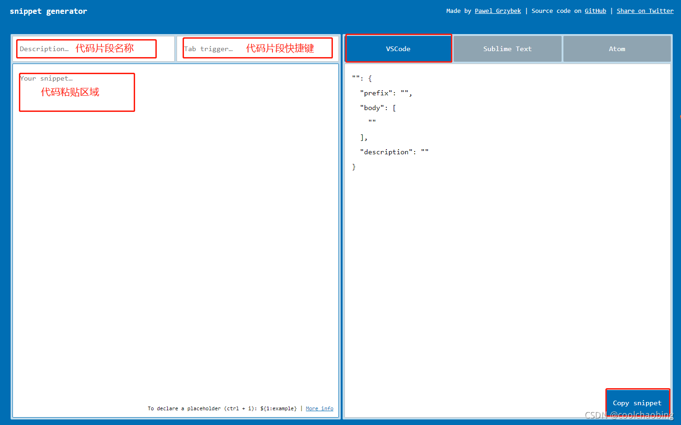Open Pawel Grzybek author link
Image resolution: width=681 pixels, height=425 pixels.
click(x=498, y=11)
